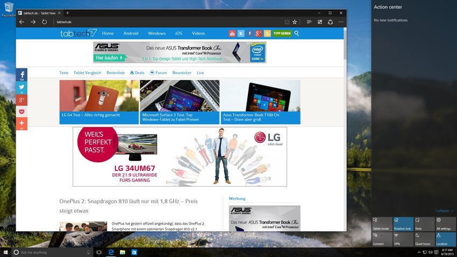Toggle Quiet hours quick action
This screenshot has height=257, width=457.
tap(424, 239)
